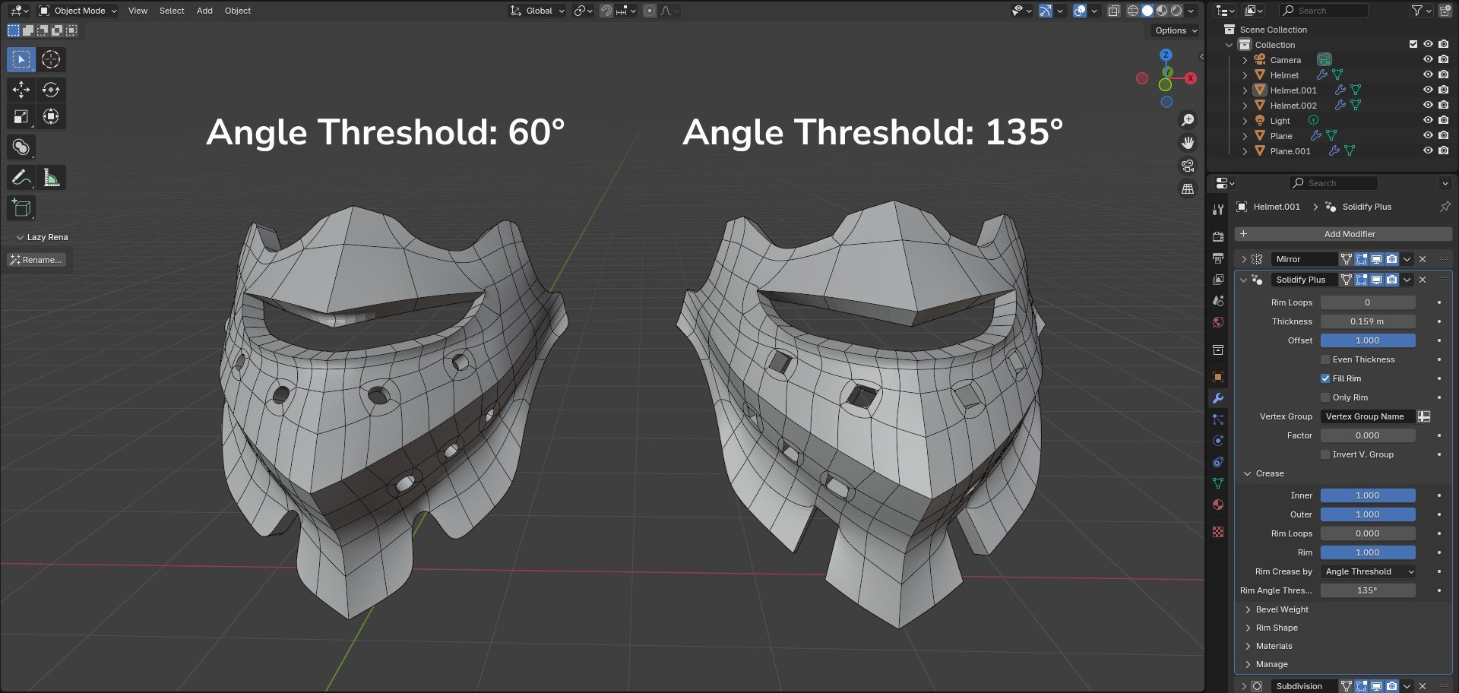The height and width of the screenshot is (693, 1459).
Task: Uncheck the Fill Rim checkbox
Action: pos(1325,378)
